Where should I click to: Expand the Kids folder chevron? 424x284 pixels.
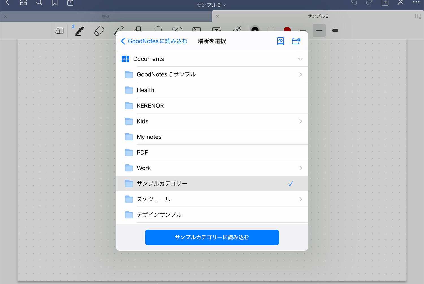(301, 121)
